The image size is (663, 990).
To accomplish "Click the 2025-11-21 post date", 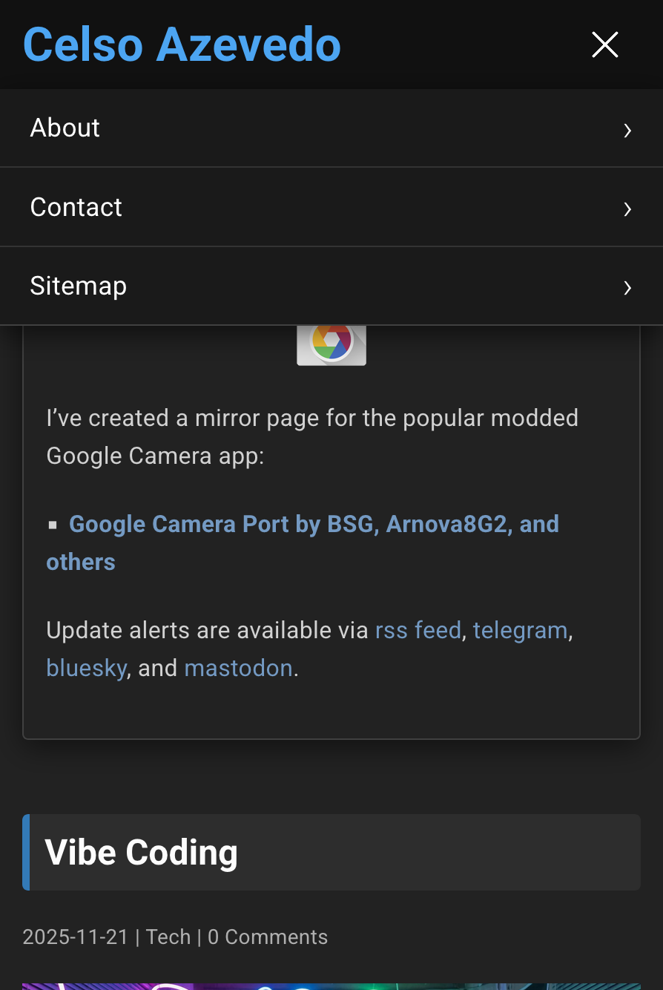I will pyautogui.click(x=76, y=937).
